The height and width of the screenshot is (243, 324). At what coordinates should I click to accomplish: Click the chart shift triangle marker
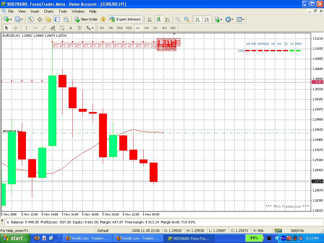coord(174,34)
